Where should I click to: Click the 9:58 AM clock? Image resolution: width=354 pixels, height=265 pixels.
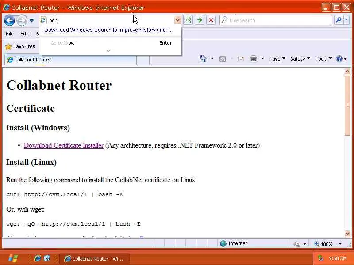pyautogui.click(x=338, y=258)
